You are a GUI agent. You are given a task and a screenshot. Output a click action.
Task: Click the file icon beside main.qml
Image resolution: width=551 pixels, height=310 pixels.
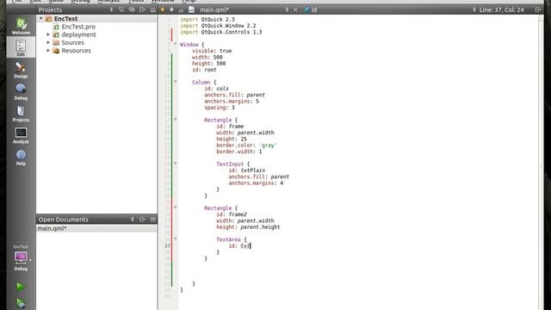coord(191,9)
